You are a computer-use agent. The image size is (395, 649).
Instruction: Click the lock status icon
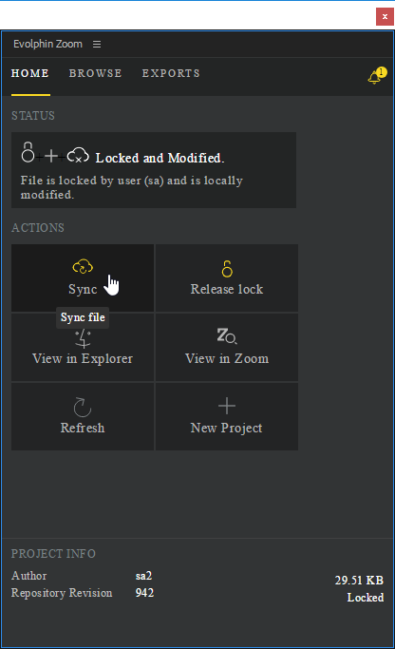pos(28,152)
